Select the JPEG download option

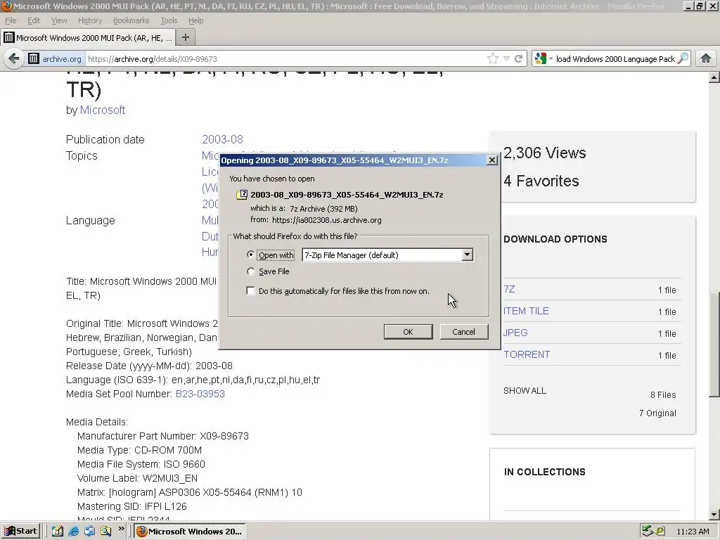pos(515,333)
